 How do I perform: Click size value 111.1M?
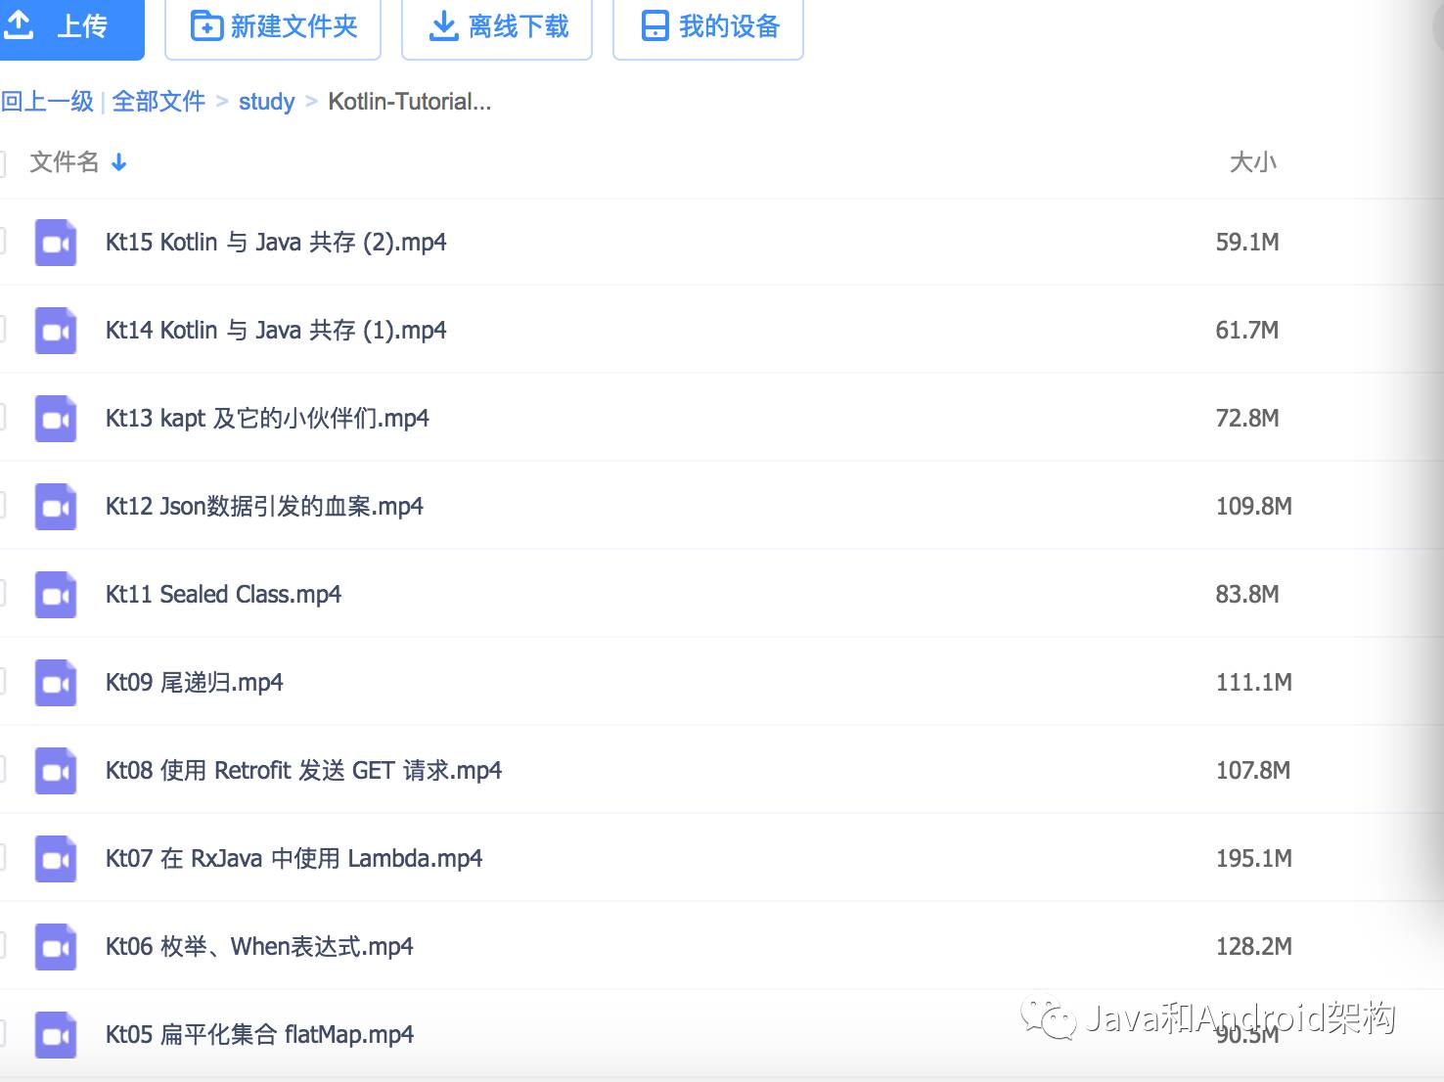pyautogui.click(x=1254, y=683)
